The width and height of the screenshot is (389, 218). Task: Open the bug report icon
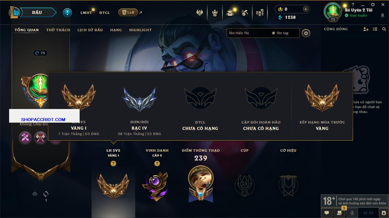click(384, 213)
